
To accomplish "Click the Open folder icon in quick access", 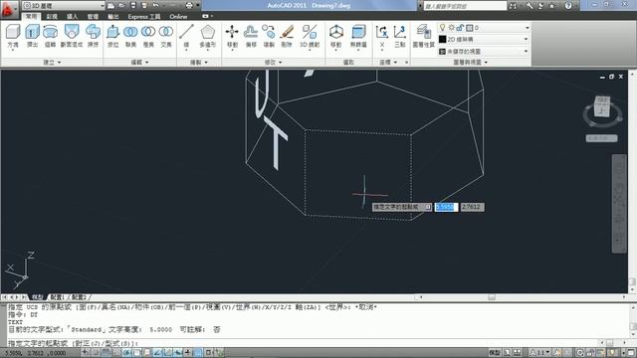I will [121, 5].
